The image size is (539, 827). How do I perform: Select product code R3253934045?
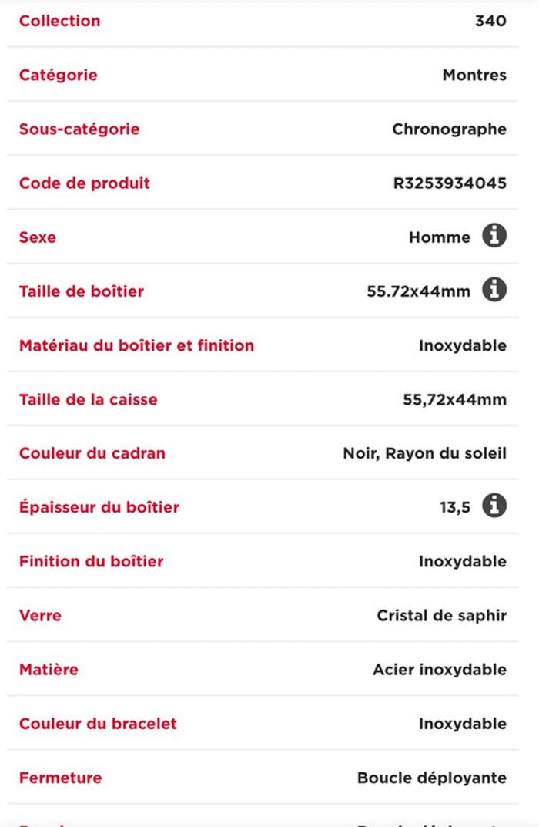[x=450, y=183]
